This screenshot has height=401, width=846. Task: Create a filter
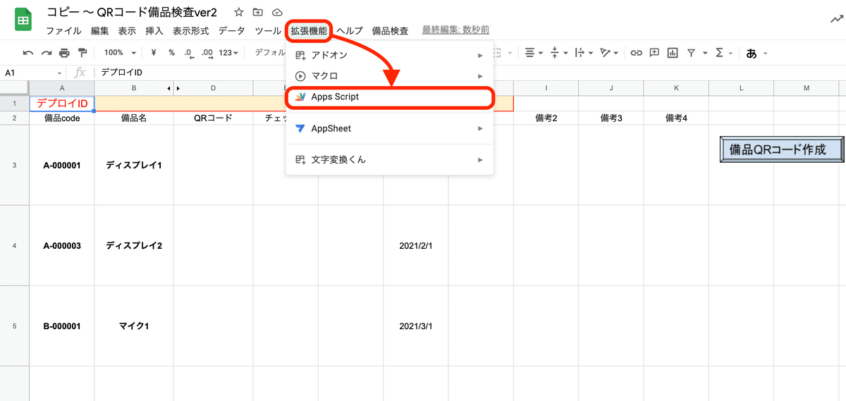tap(691, 53)
